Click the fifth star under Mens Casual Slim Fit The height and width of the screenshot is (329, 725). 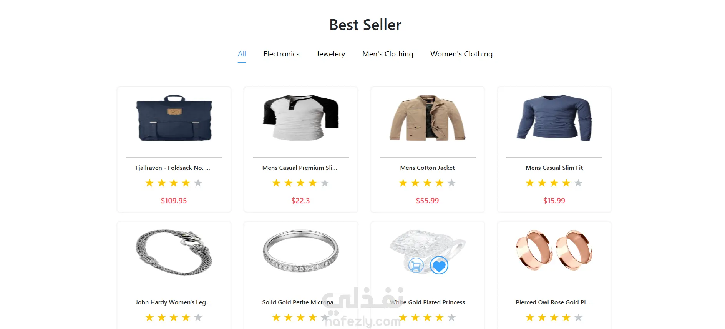tap(578, 183)
